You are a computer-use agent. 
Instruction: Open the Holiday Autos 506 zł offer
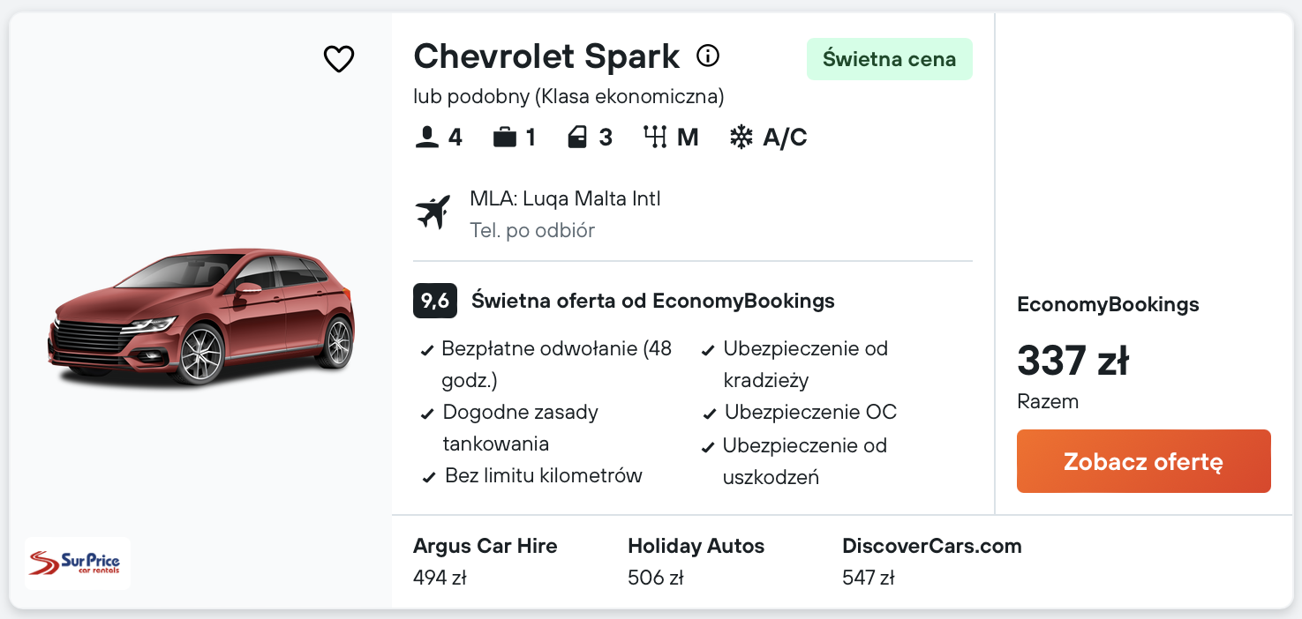[x=696, y=561]
